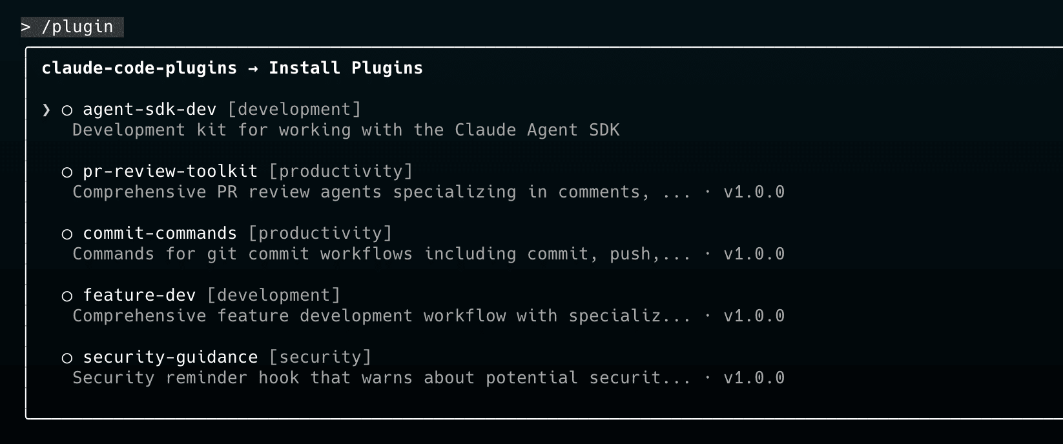The image size is (1063, 444).
Task: Click the claude-code-plugins marketplace breadcrumb
Action: coord(139,68)
